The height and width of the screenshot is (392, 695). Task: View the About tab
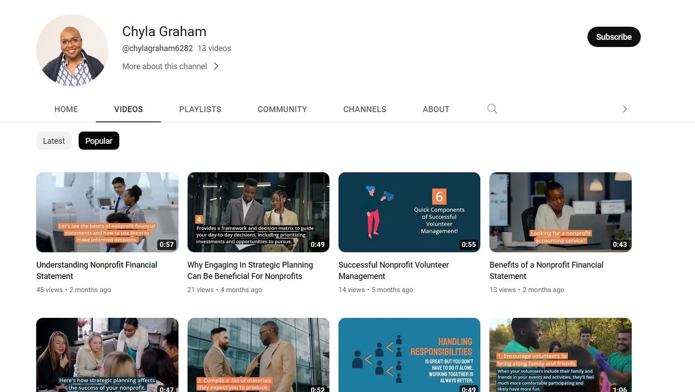pyautogui.click(x=436, y=109)
